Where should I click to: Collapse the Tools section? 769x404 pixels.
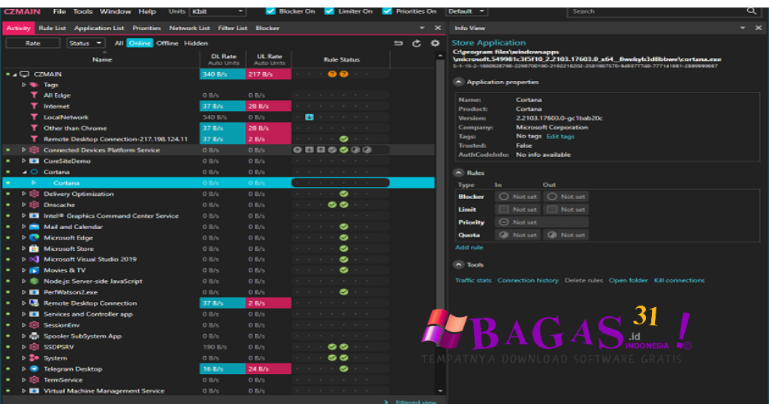coord(459,264)
